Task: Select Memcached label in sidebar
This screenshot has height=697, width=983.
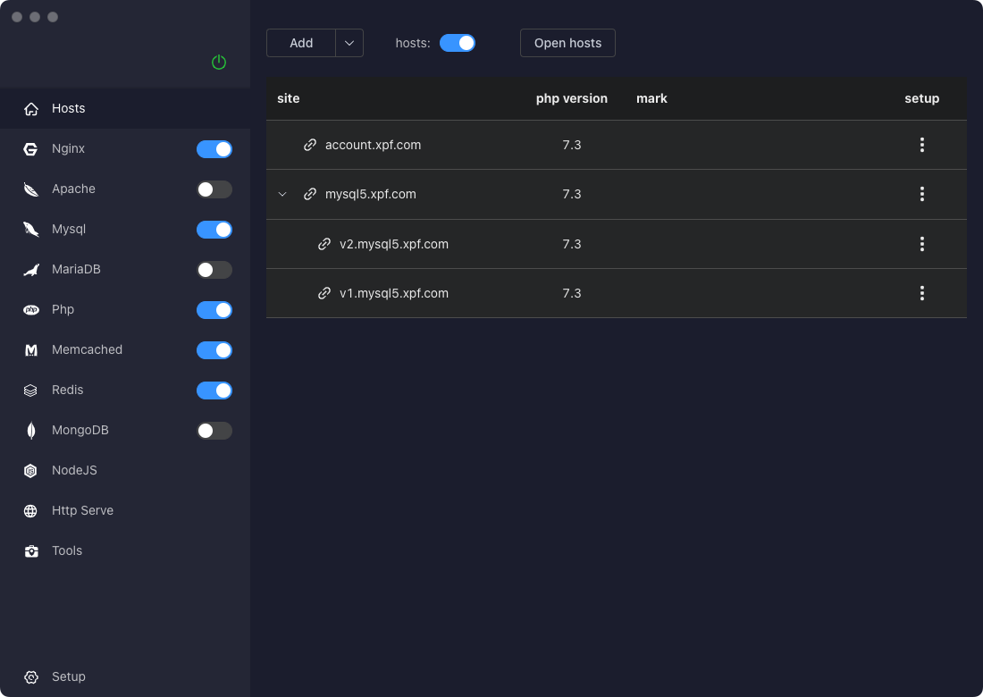Action: 88,349
